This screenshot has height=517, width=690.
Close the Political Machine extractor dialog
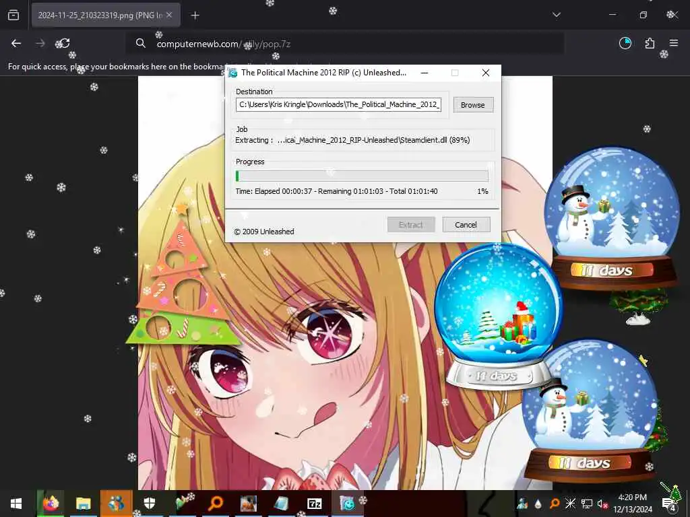point(486,73)
